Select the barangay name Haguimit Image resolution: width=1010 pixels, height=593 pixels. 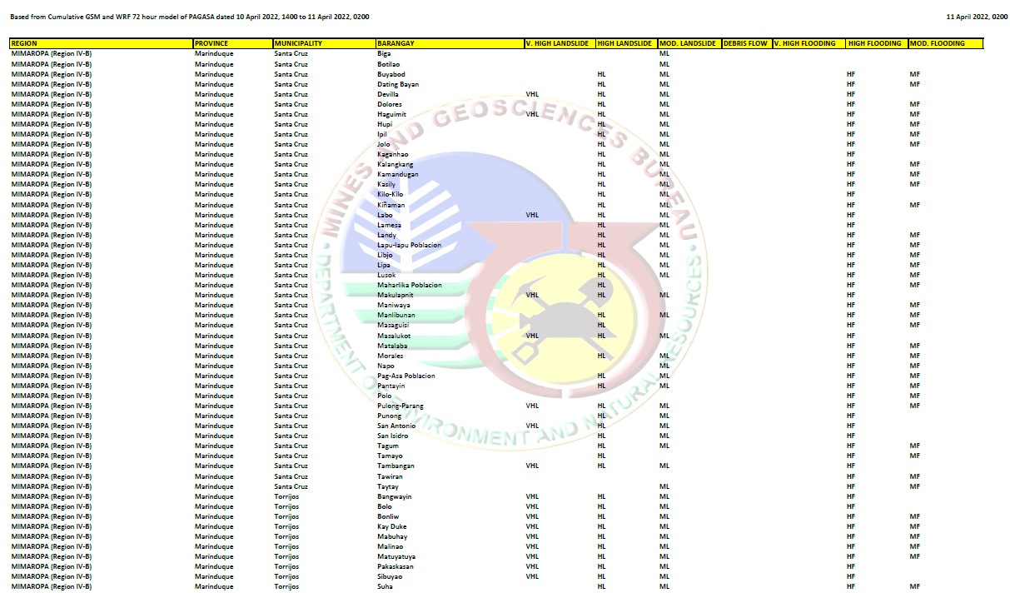click(392, 114)
